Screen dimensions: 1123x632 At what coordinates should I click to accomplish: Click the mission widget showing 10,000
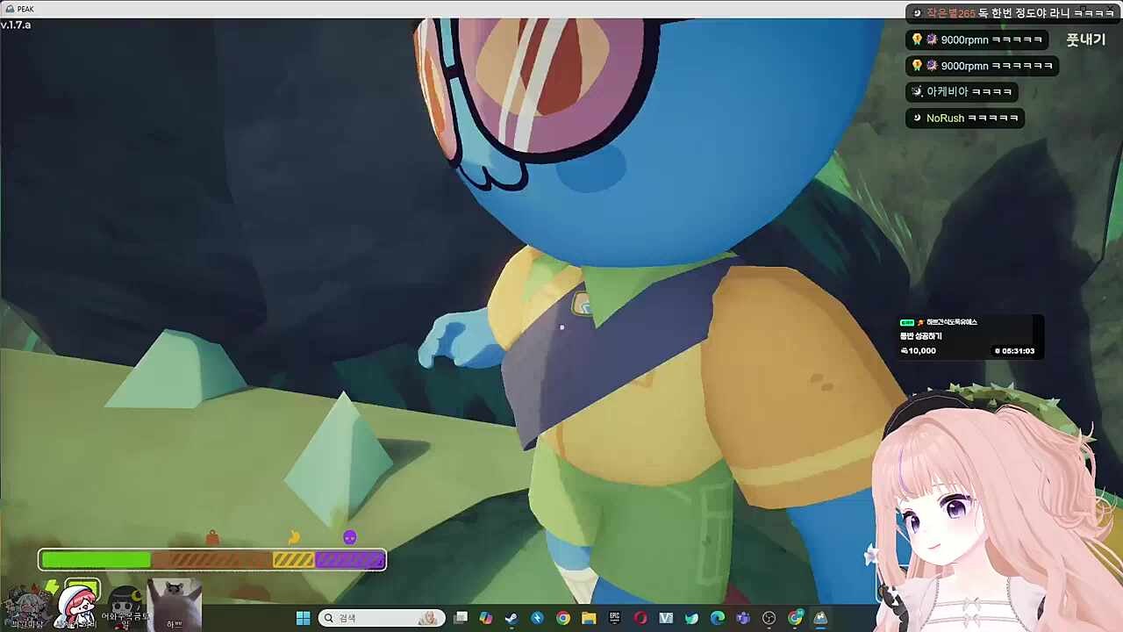point(969,337)
